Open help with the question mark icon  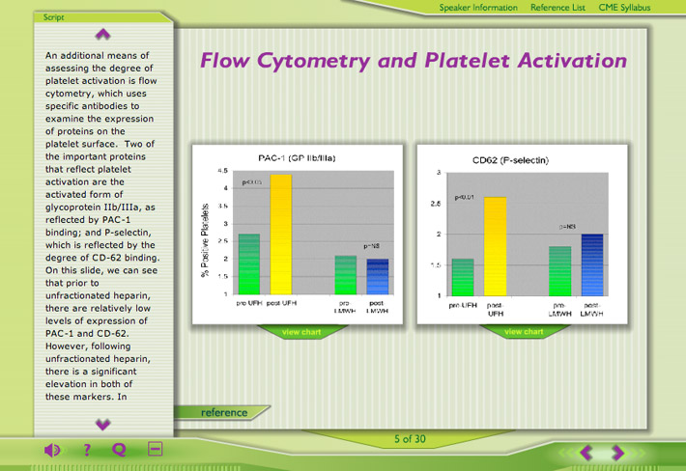(x=87, y=450)
